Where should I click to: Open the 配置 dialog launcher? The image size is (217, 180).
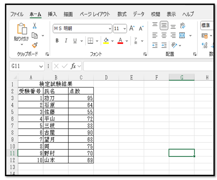tap(195, 54)
